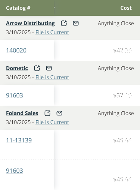Click Anything Close in the Dometic row

pyautogui.click(x=116, y=68)
